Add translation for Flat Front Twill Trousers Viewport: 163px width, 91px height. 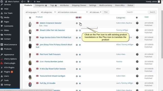pyautogui.click(x=80, y=55)
